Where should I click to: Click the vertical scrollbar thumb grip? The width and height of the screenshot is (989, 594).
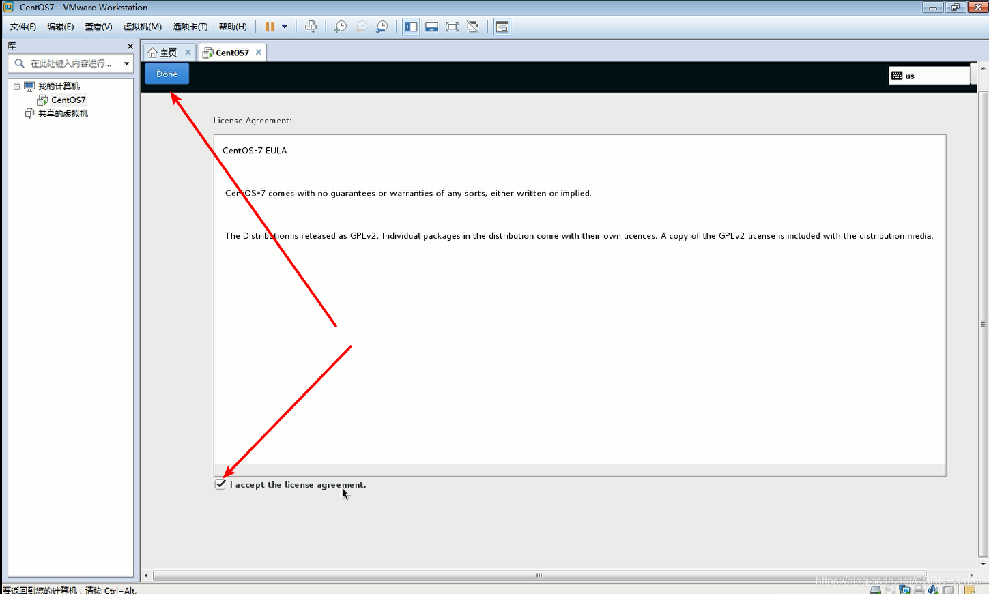pos(984,324)
